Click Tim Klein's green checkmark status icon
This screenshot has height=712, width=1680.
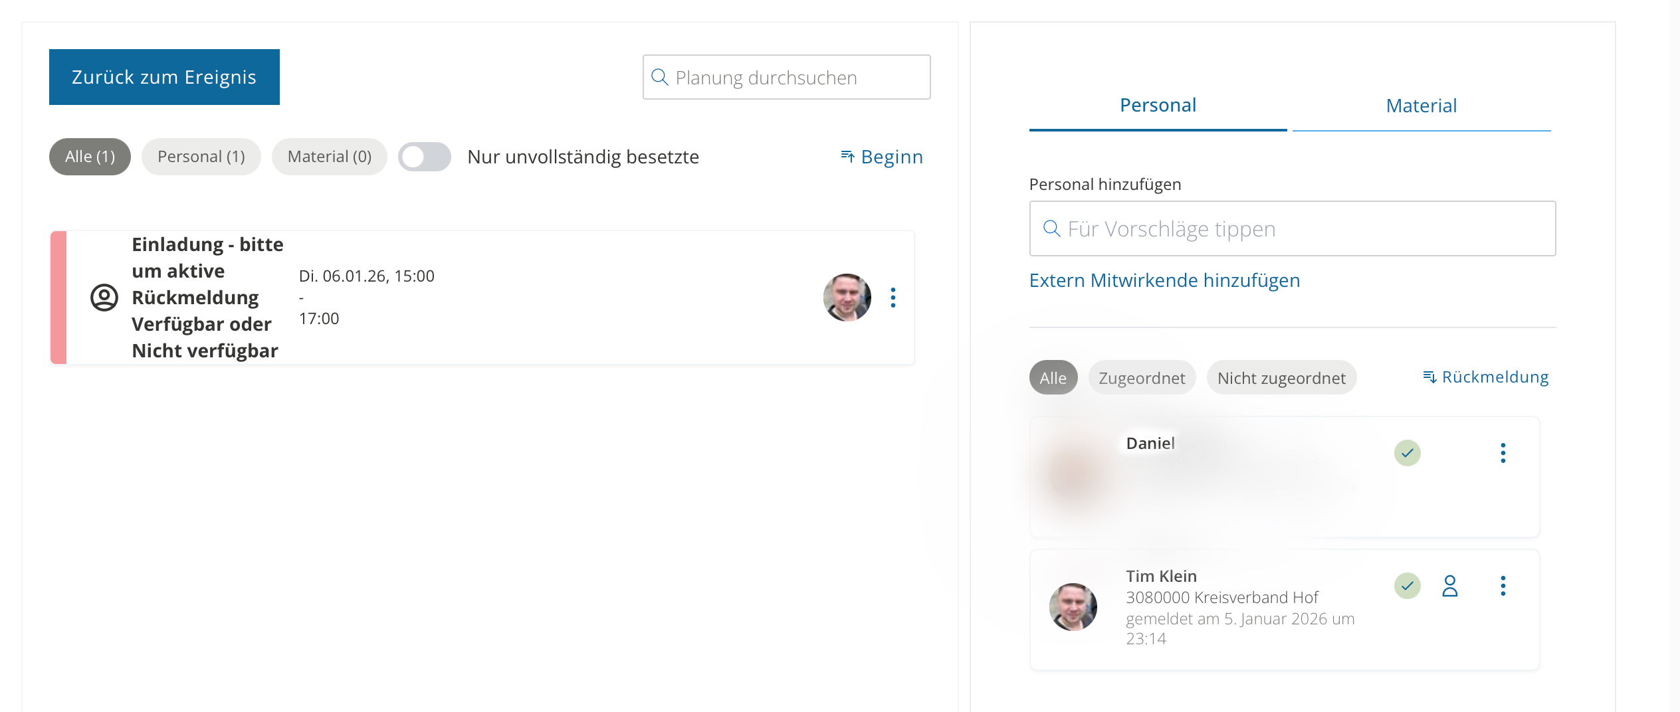click(x=1407, y=586)
